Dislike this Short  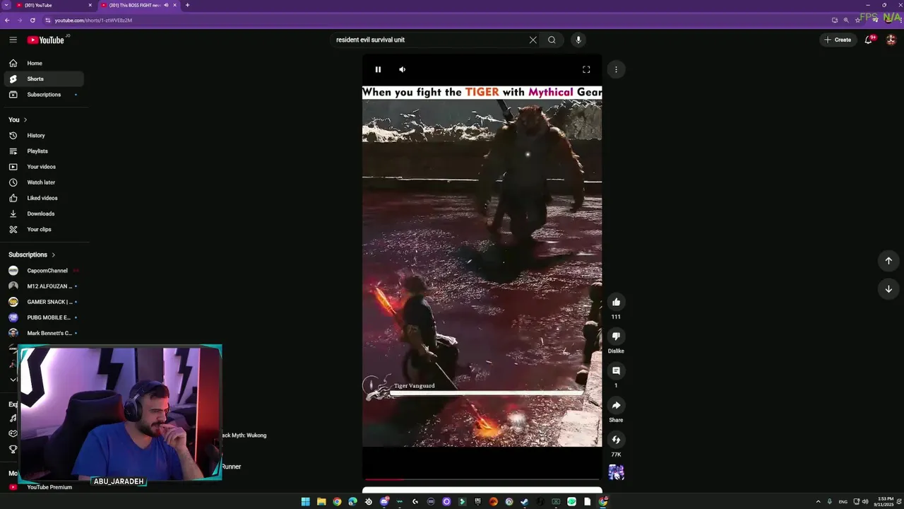click(x=616, y=336)
